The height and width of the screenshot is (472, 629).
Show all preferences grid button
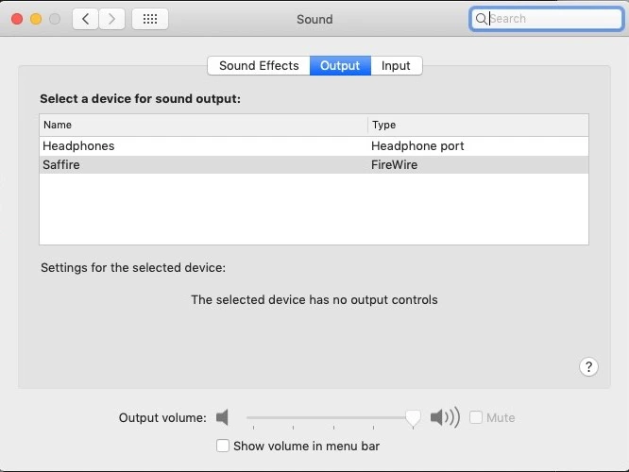pos(149,19)
